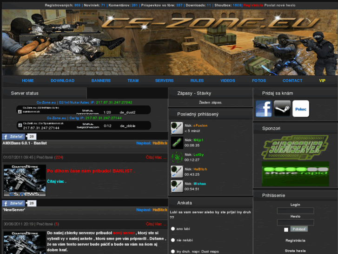Viewport: 338px width, 254px height.
Task: Open BANNERS page
Action: (101, 81)
